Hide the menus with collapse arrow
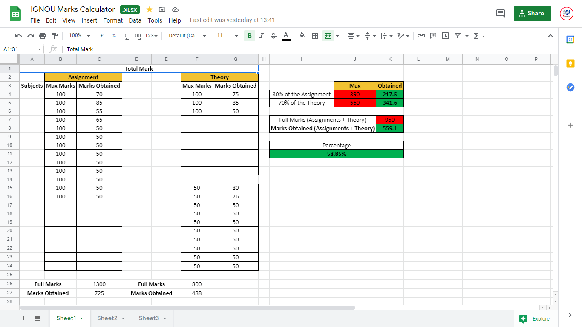This screenshot has width=582, height=327. pyautogui.click(x=550, y=36)
